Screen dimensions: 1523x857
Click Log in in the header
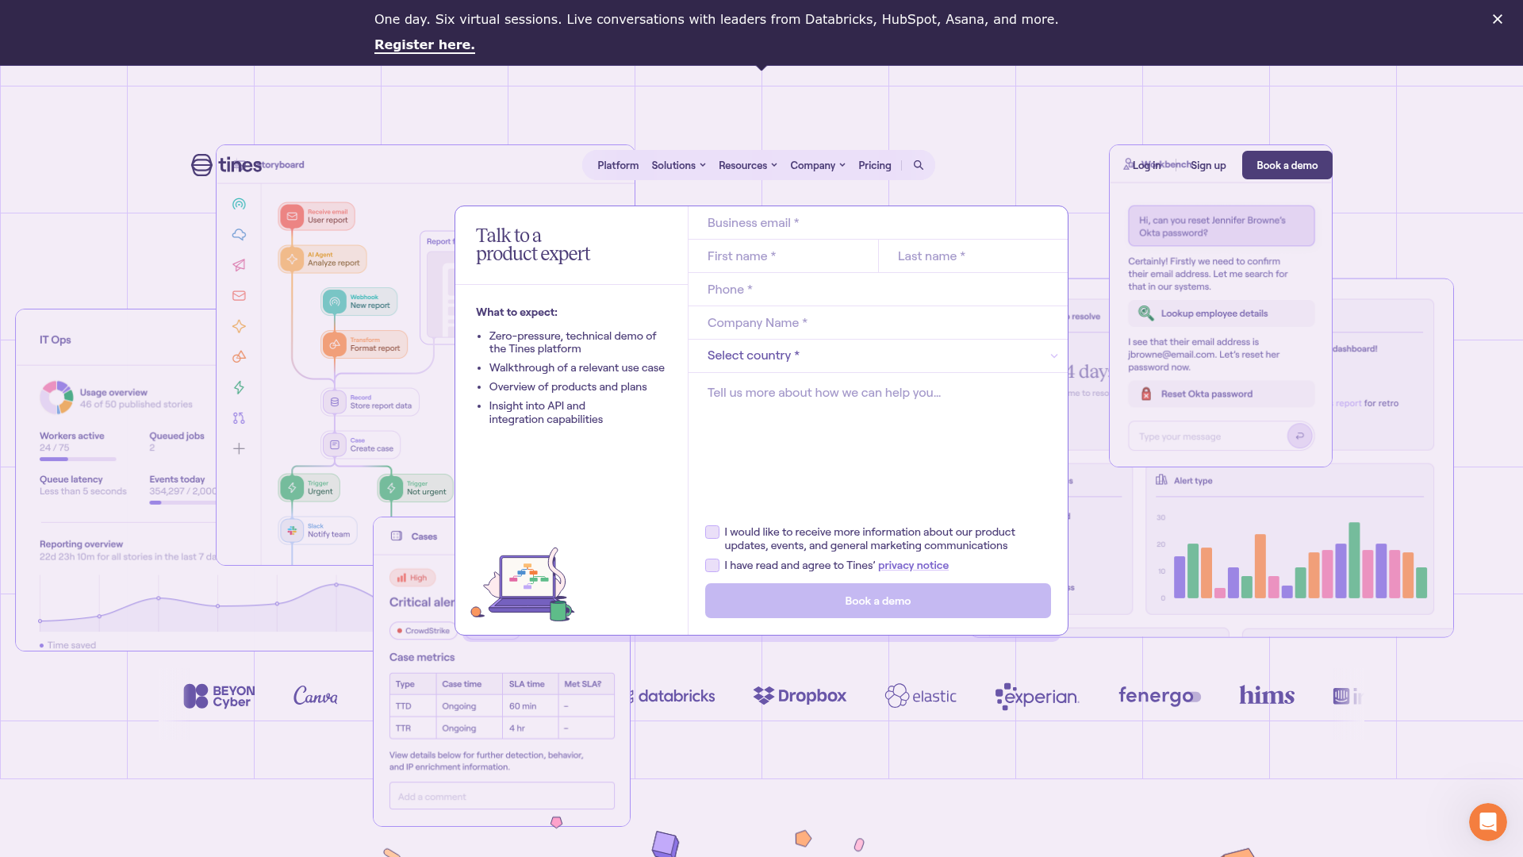pyautogui.click(x=1147, y=165)
